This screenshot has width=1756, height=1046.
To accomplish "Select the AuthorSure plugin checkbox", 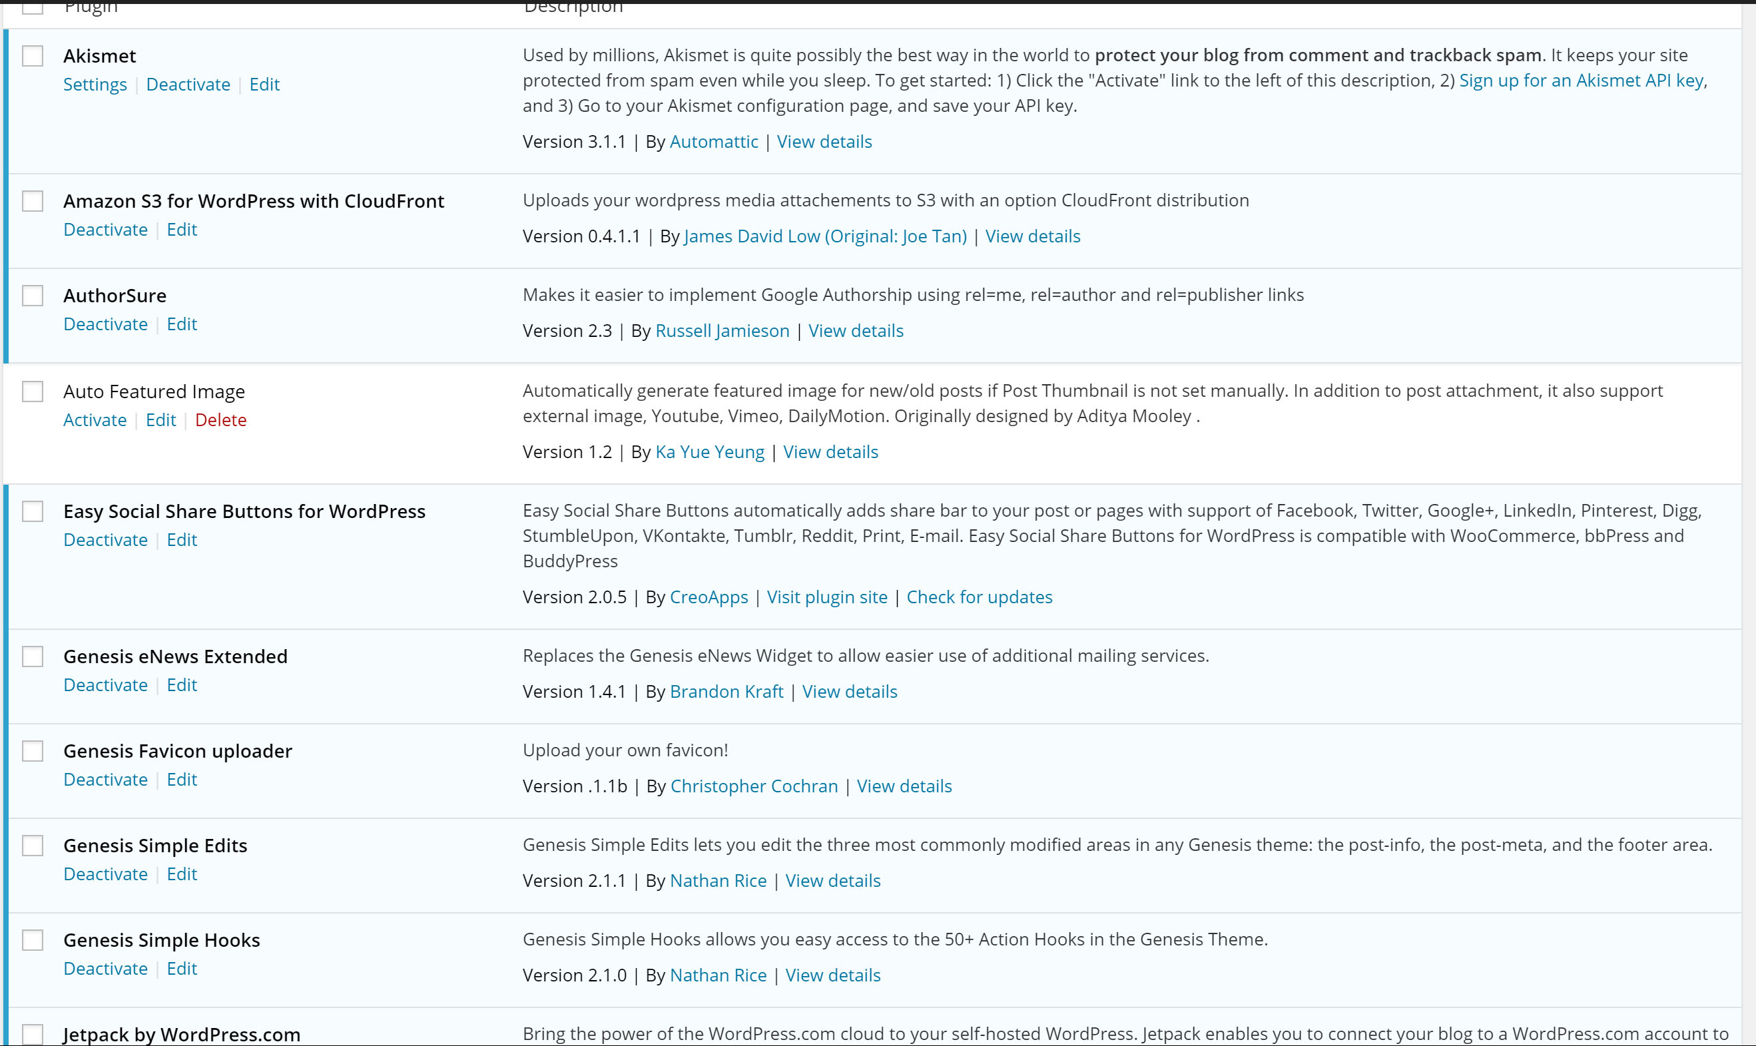I will click(33, 296).
